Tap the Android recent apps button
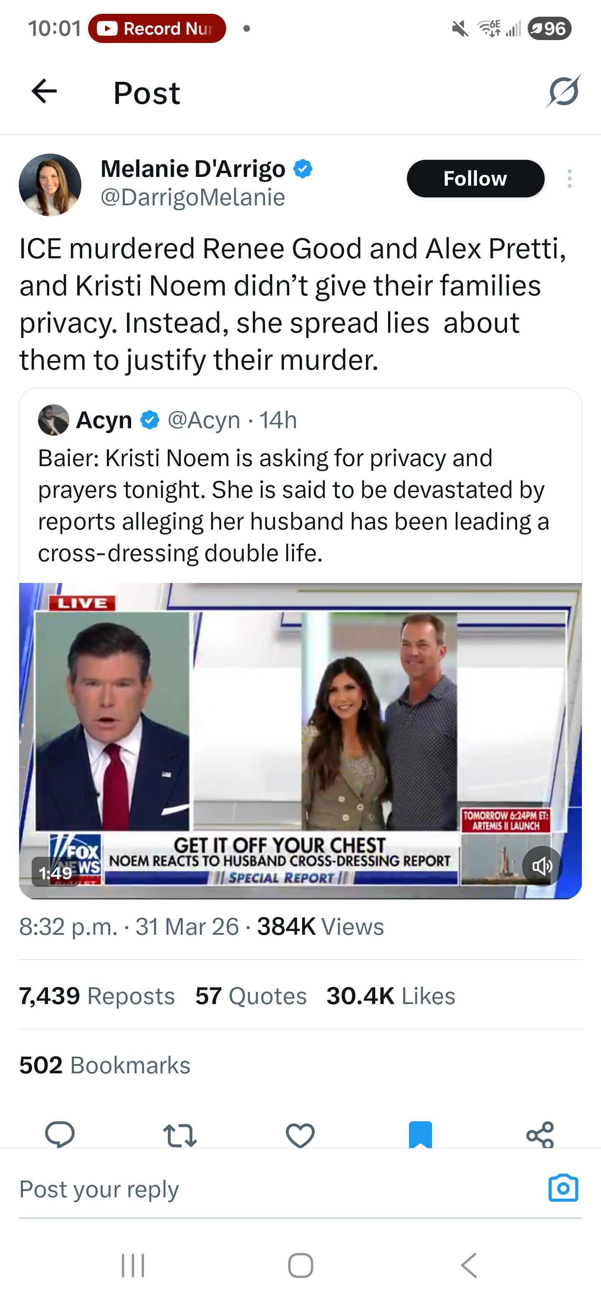 [133, 1266]
